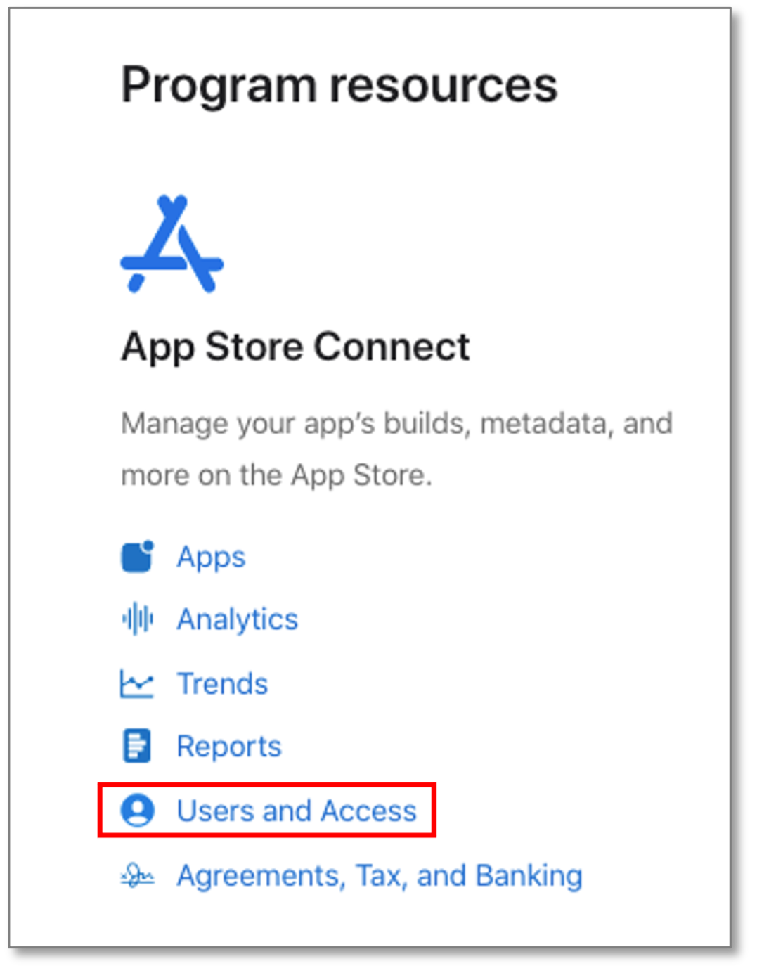Click the Apps square icon
This screenshot has width=757, height=973.
point(137,557)
